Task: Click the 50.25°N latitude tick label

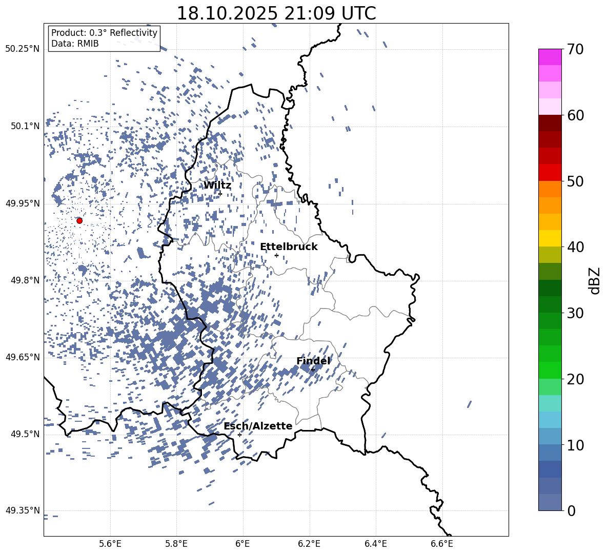Action: [x=23, y=49]
